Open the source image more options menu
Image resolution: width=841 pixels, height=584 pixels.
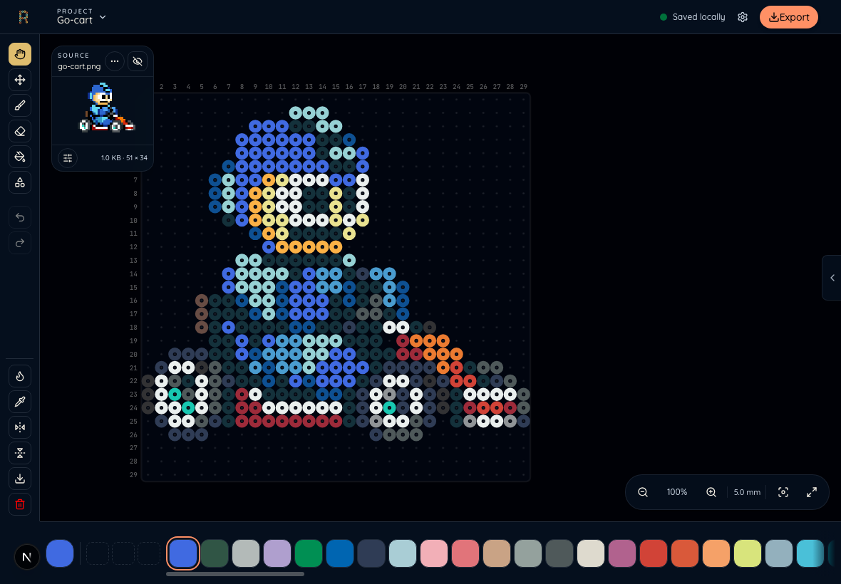115,61
